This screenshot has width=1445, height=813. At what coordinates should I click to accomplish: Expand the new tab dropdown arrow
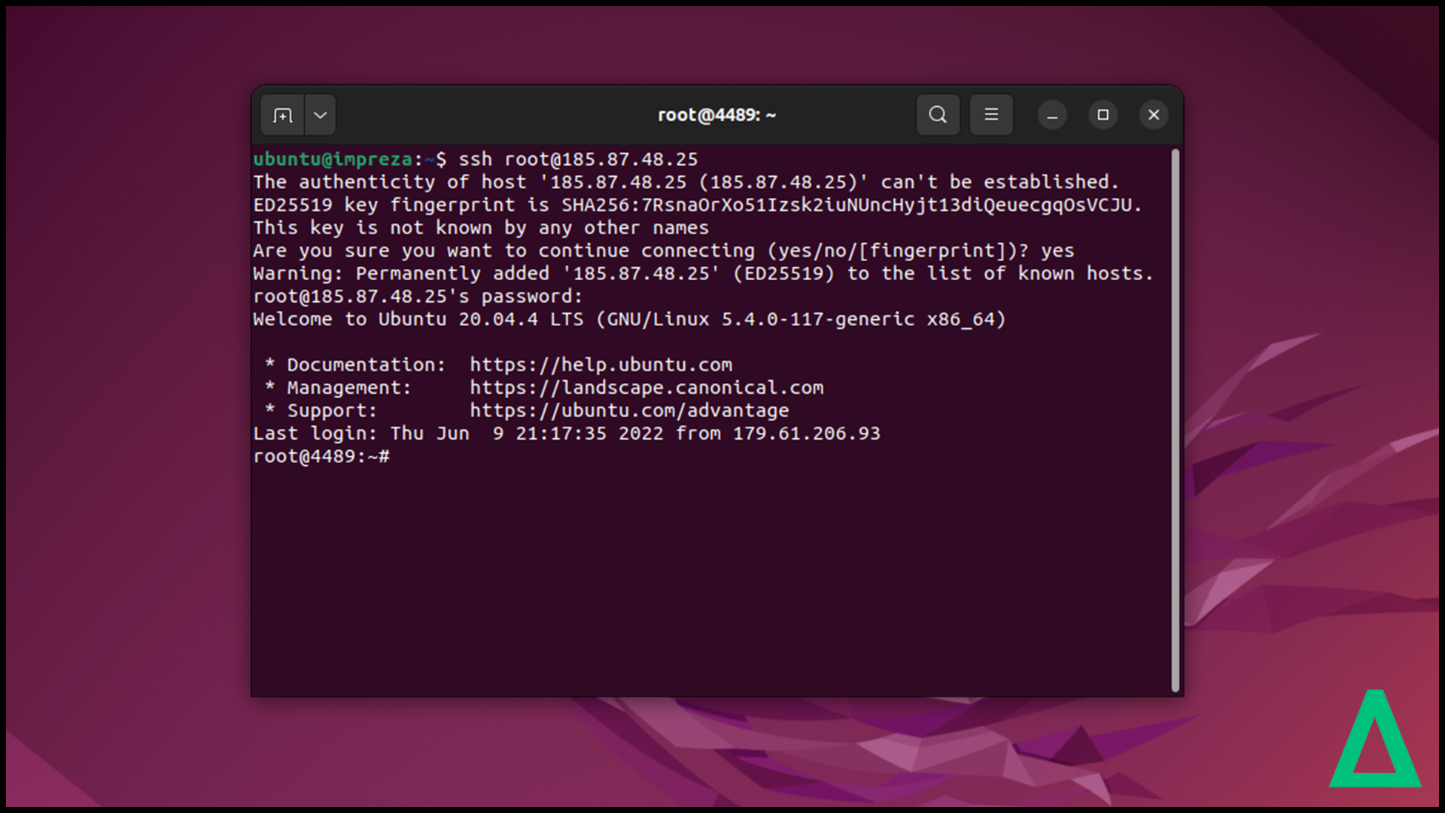(321, 115)
